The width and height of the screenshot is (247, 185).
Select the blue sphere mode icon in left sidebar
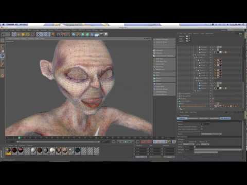2,56
